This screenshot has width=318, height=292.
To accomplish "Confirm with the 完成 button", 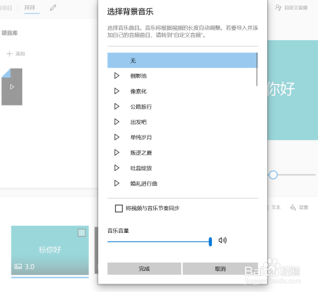I will click(x=144, y=268).
